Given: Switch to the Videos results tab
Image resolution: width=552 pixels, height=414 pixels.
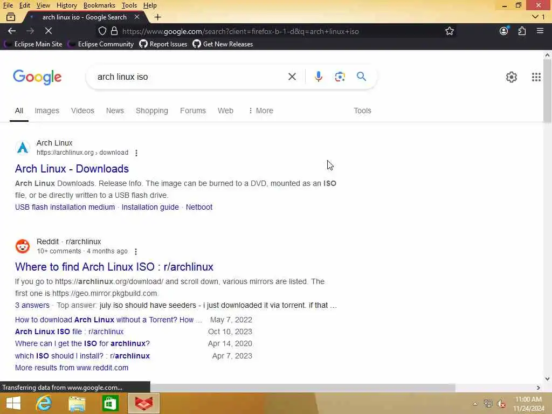Looking at the screenshot, I should pos(82,111).
